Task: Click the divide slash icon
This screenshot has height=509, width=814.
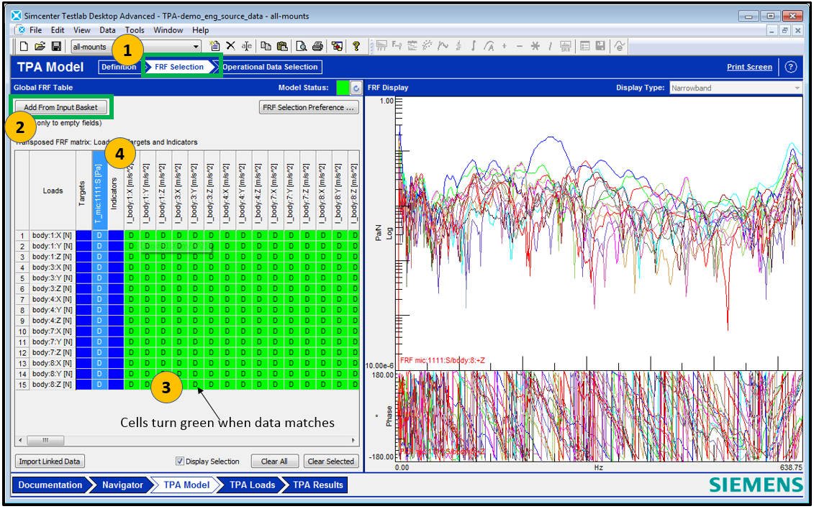Action: 551,46
